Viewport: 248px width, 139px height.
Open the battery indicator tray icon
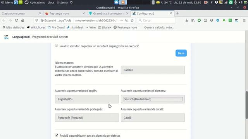(245, 2)
